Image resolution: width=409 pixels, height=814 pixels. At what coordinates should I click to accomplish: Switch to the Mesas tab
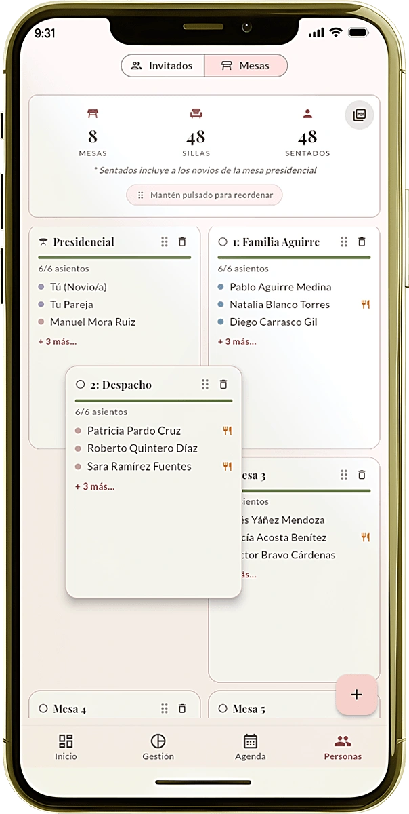point(246,65)
